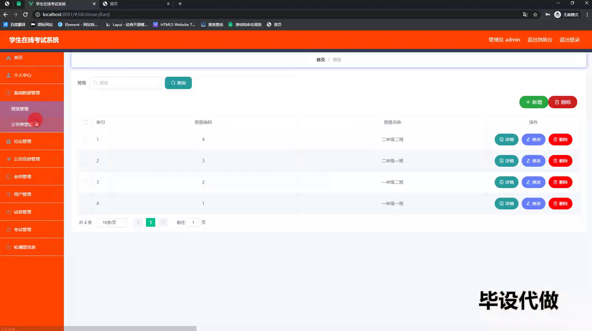The image size is (592, 331).
Task: Click page 1 in pagination
Action: coord(150,222)
